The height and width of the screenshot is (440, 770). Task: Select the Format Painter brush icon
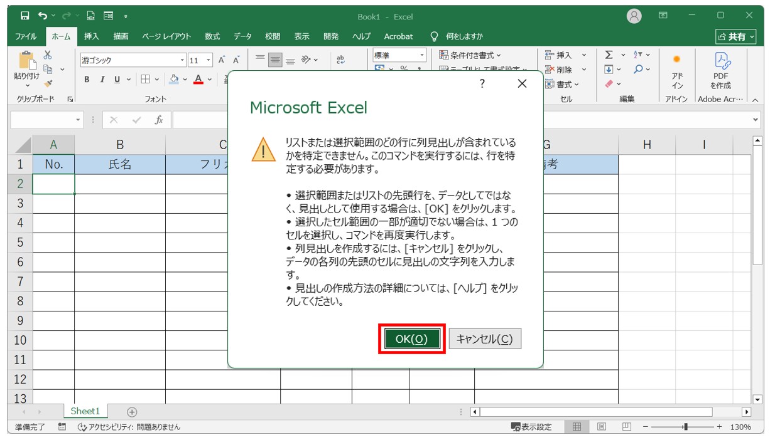(48, 83)
